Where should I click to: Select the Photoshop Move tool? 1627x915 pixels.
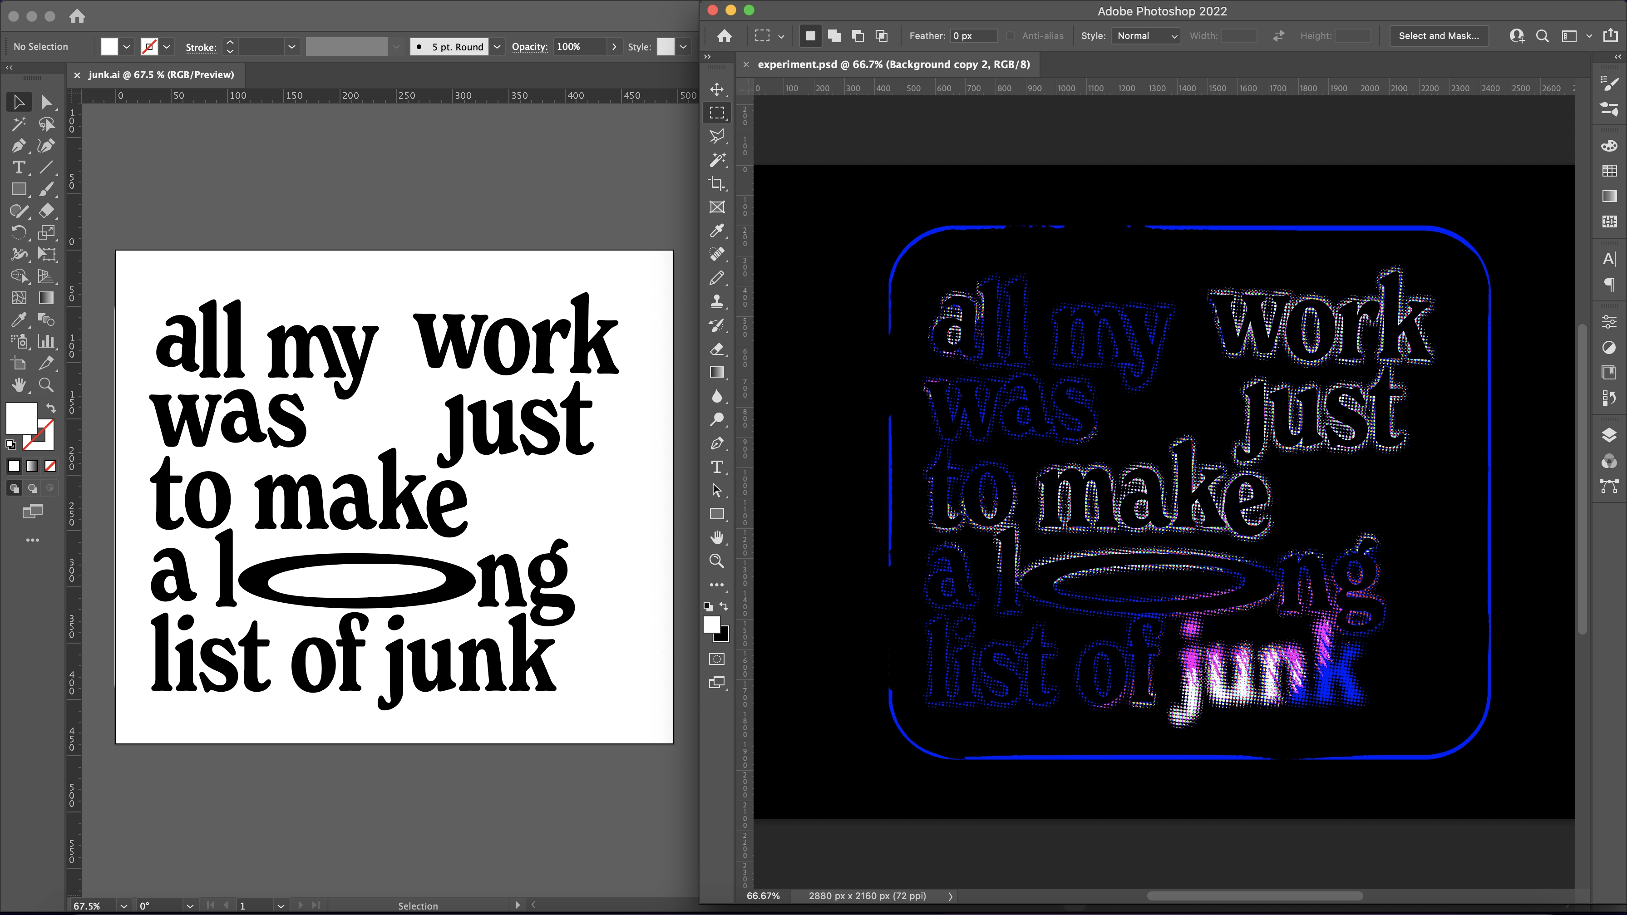pyautogui.click(x=717, y=89)
